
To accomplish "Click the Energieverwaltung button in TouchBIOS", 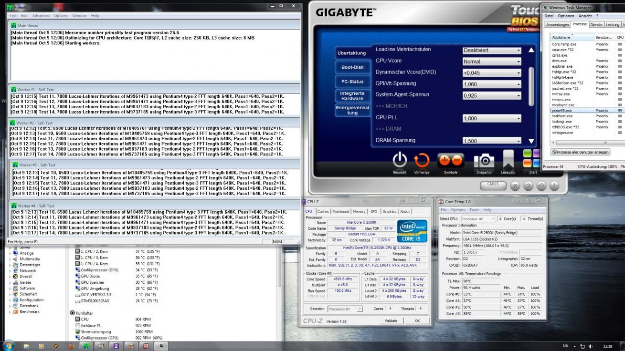I will pos(352,111).
